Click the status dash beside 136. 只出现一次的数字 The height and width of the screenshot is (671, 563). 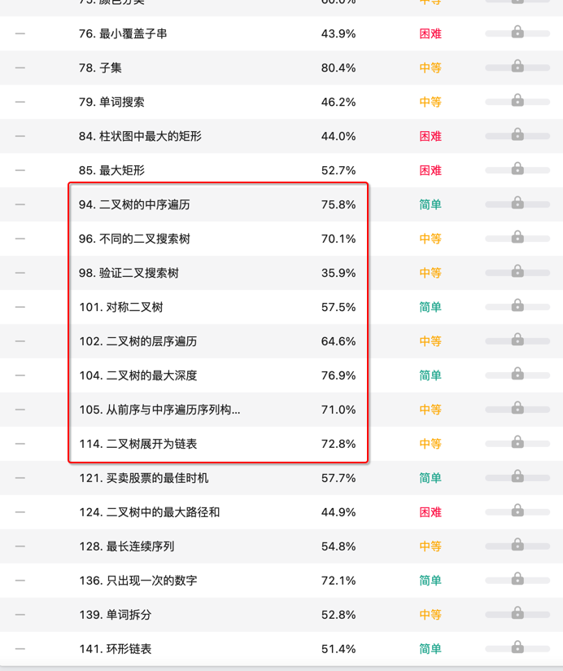point(18,581)
